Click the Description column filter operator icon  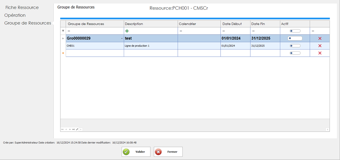pyautogui.click(x=127, y=31)
